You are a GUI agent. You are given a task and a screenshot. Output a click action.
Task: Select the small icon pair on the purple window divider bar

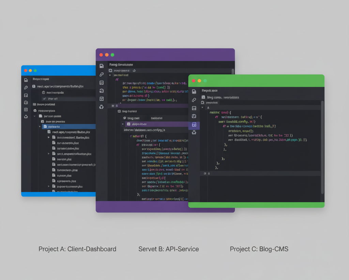[x=115, y=106]
